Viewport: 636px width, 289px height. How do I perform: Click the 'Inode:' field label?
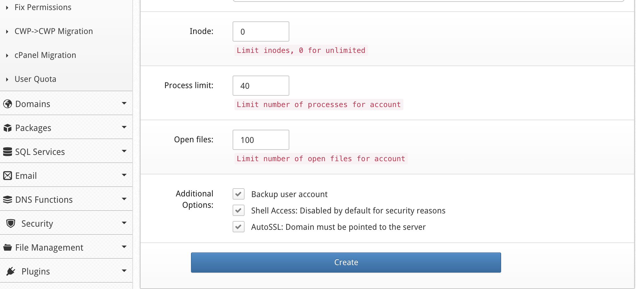201,31
